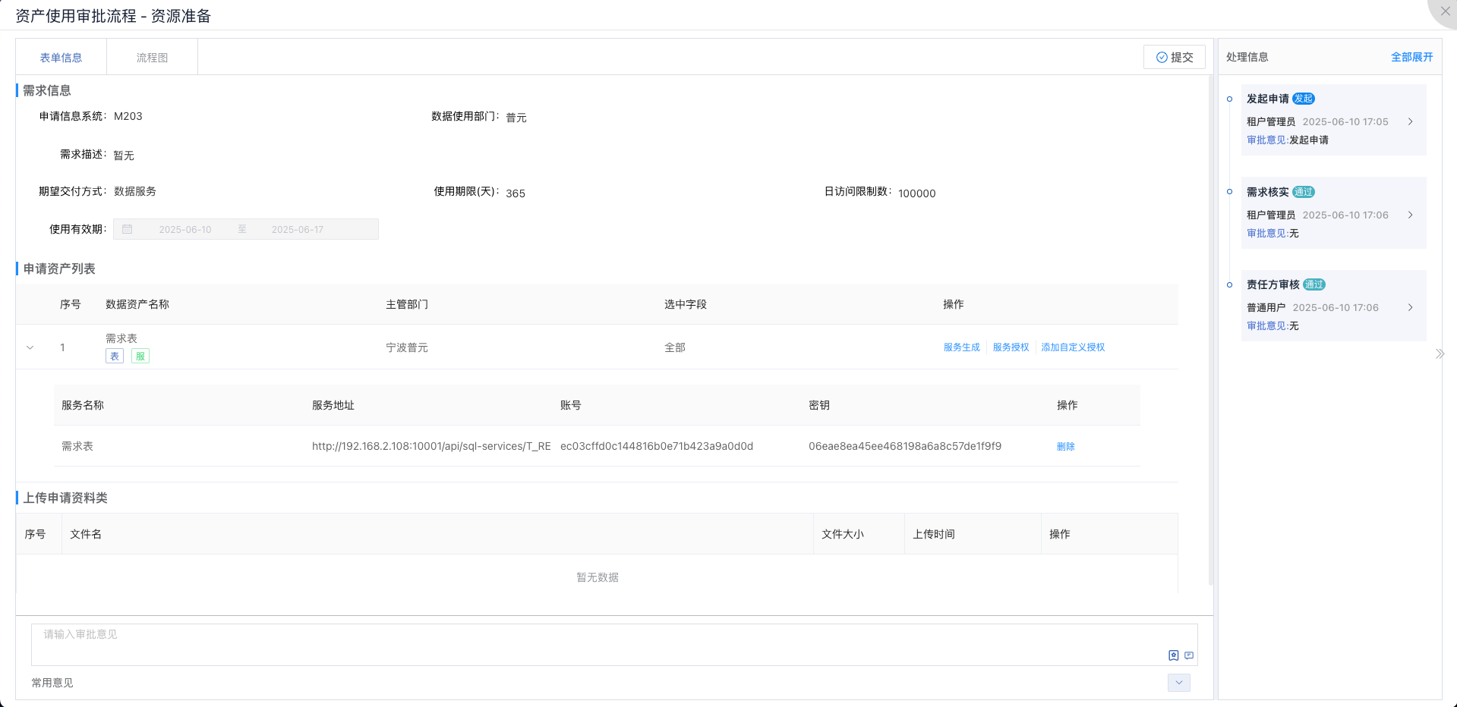
Task: Click the 发起 badge beside 发起申请
Action: click(x=1303, y=99)
